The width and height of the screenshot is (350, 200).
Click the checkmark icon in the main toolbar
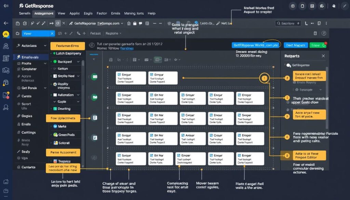pos(38,23)
